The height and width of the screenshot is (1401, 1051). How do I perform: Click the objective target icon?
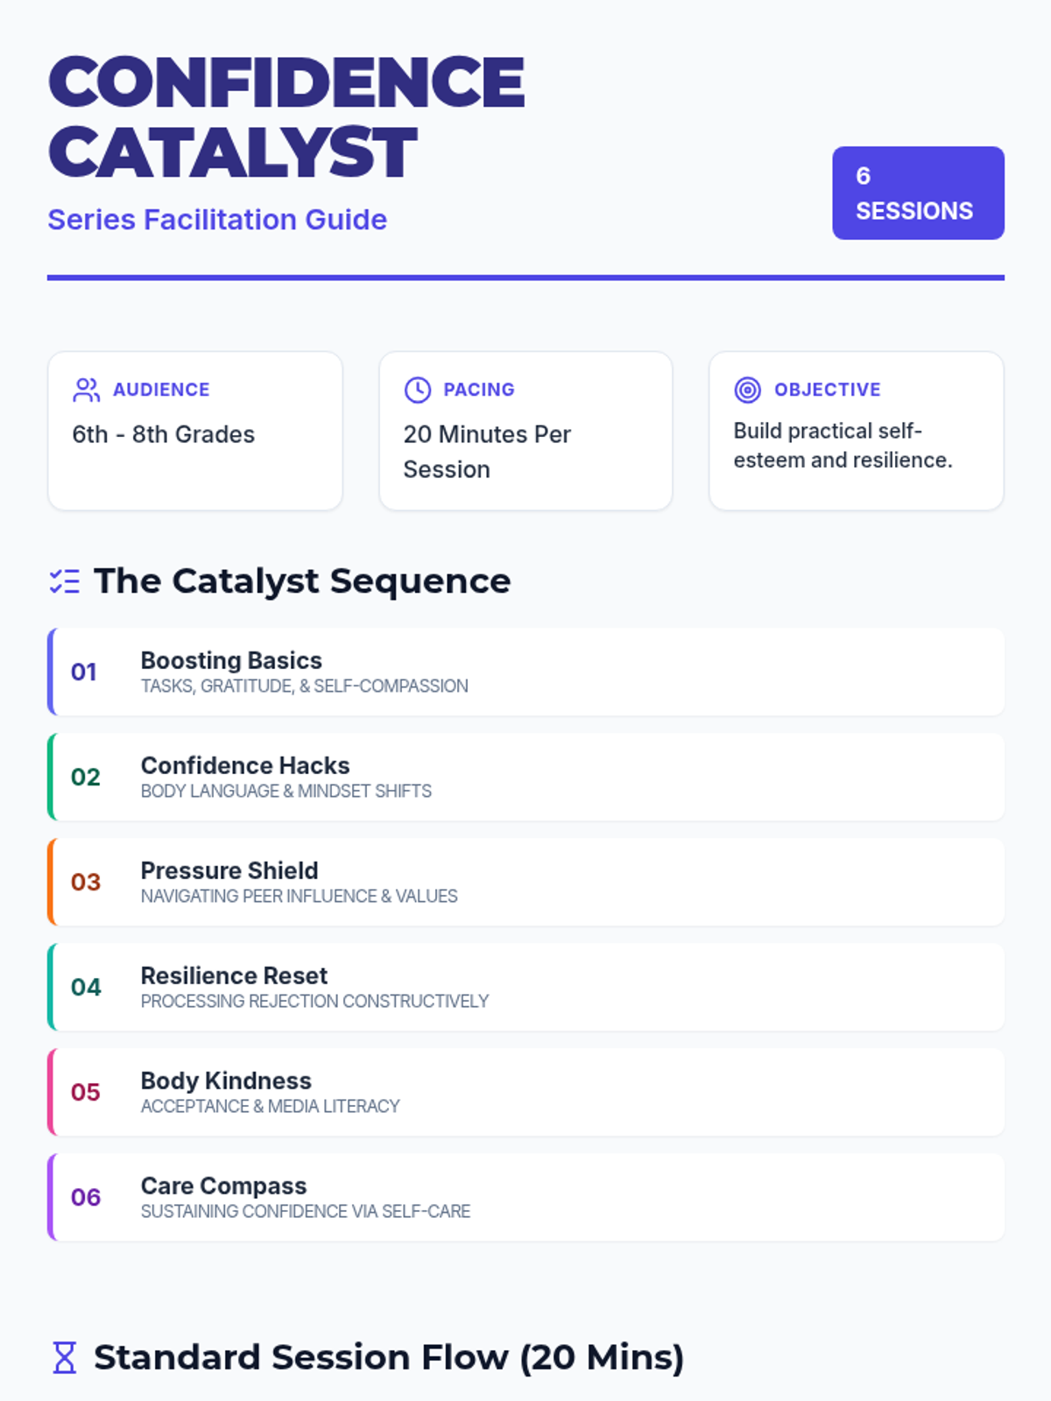(x=747, y=390)
